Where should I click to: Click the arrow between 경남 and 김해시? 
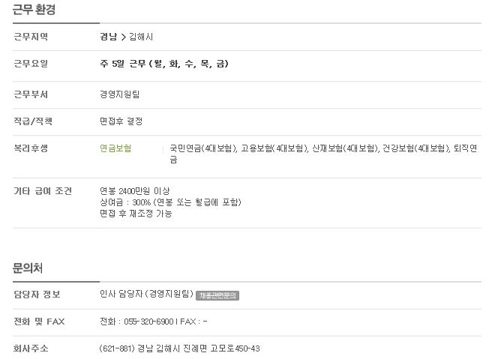[x=123, y=37]
